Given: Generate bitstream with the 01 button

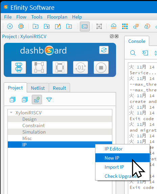Looking at the screenshot, I should (x=81, y=67).
